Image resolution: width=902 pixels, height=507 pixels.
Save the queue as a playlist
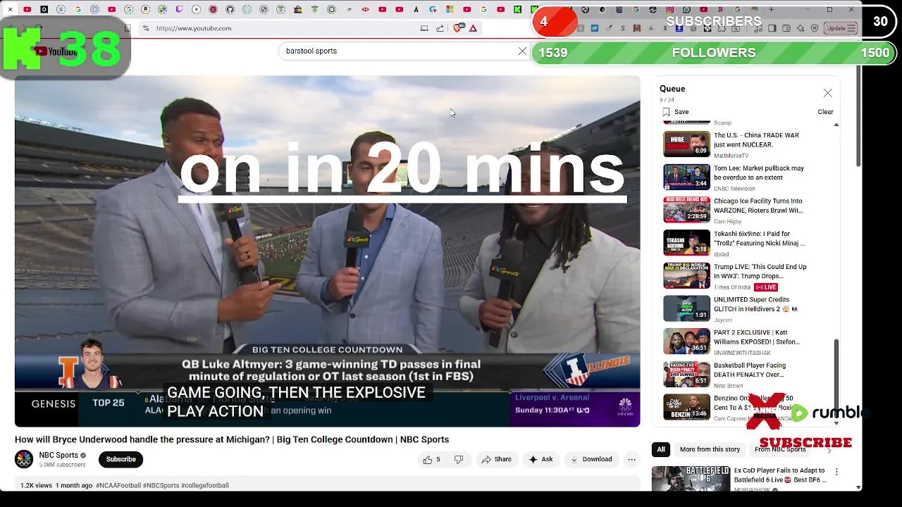point(675,112)
